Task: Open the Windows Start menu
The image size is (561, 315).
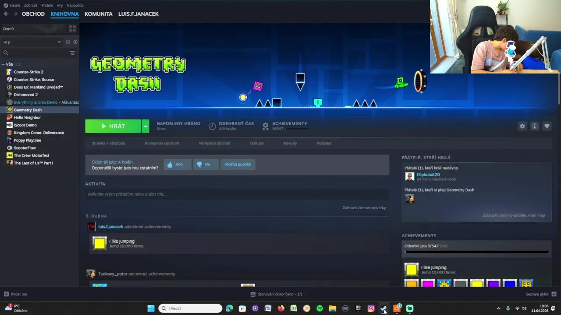Action: (151, 308)
